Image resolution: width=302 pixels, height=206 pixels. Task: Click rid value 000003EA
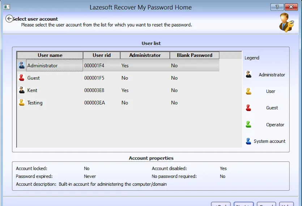tap(94, 103)
